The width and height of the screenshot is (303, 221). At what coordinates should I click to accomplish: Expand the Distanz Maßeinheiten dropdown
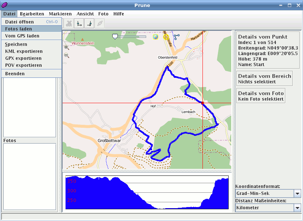click(x=297, y=208)
